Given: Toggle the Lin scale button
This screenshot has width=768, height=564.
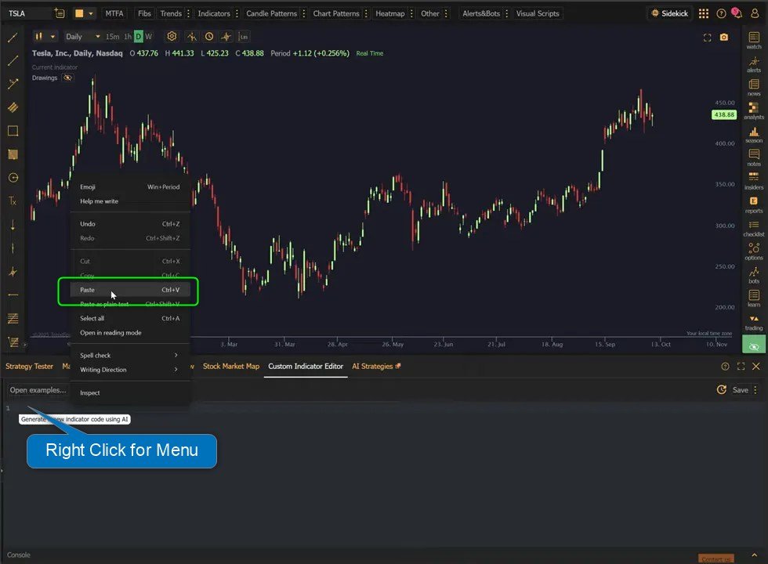Looking at the screenshot, I should pyautogui.click(x=244, y=37).
